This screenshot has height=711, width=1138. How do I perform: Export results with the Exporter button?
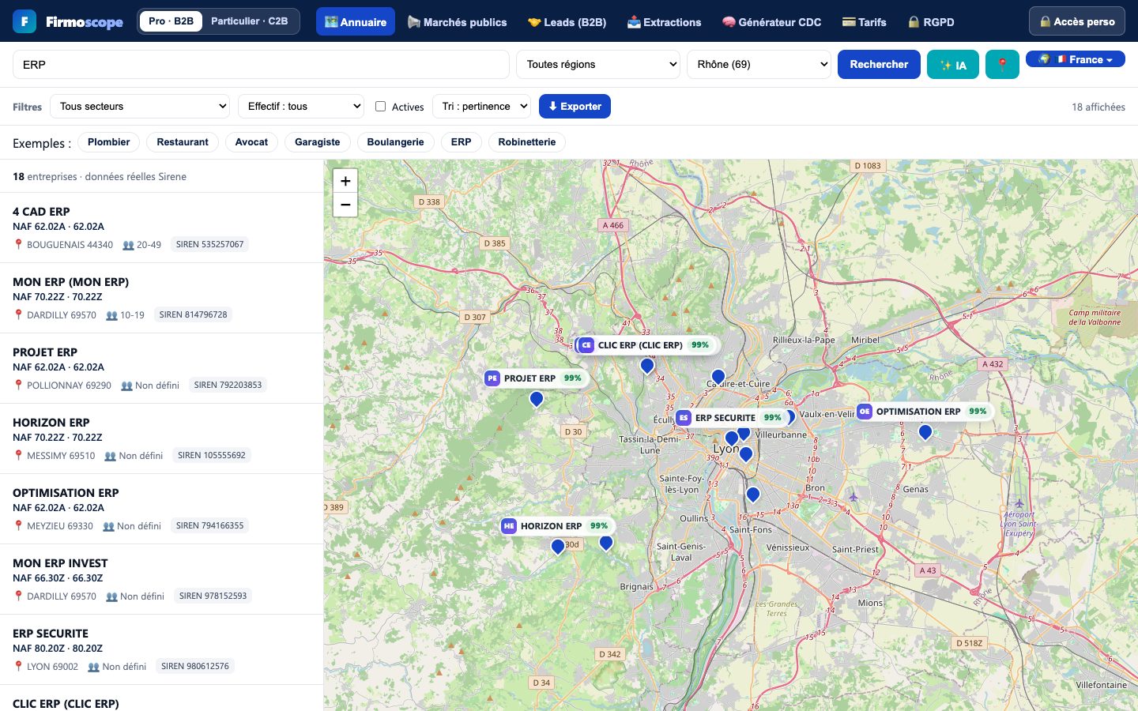[x=575, y=107]
